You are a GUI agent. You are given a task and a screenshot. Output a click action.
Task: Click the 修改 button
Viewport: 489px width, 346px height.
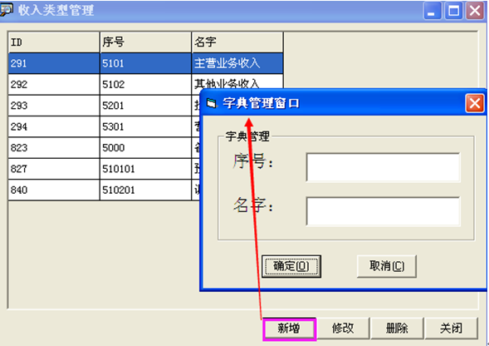pyautogui.click(x=343, y=329)
